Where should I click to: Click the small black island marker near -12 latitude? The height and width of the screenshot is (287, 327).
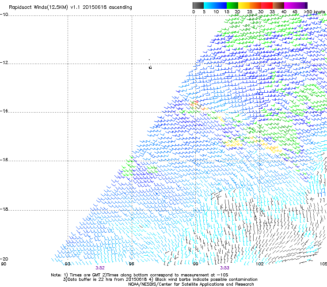pos(150,67)
